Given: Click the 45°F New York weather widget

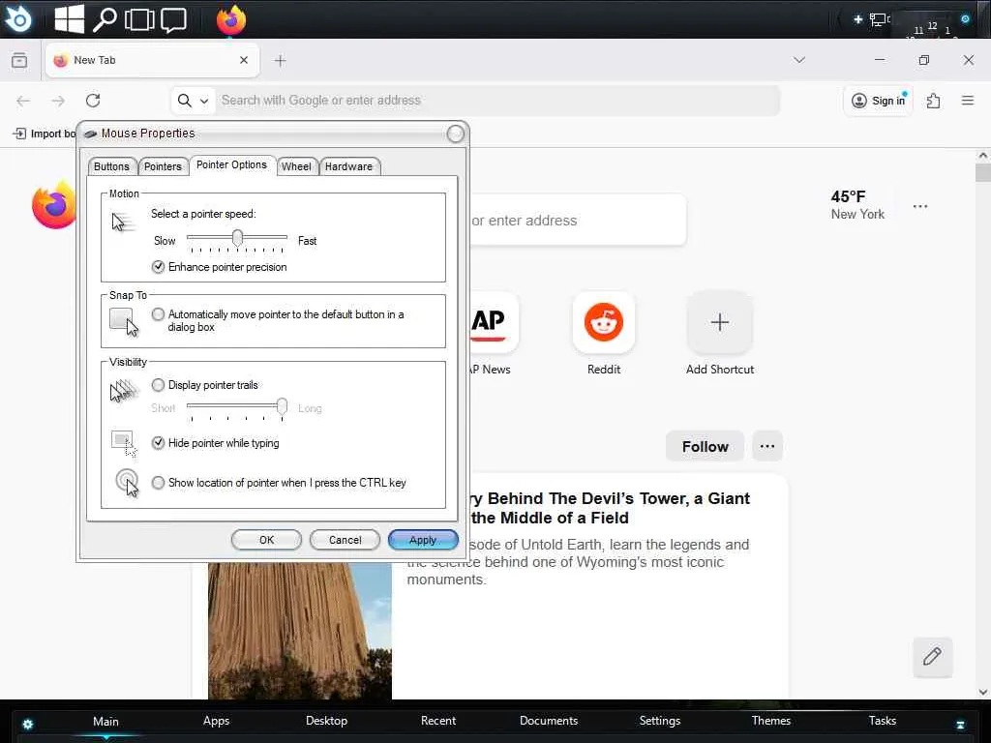Looking at the screenshot, I should (857, 205).
